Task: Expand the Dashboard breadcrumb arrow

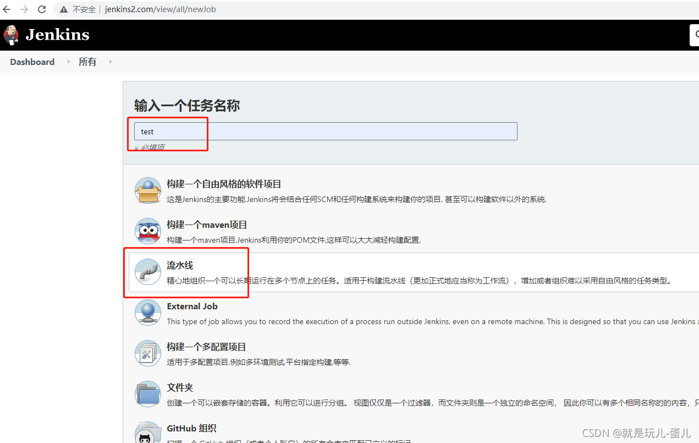Action: coord(68,62)
